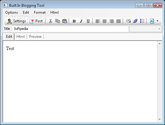This screenshot has width=165, height=125.
Task: Toggle Underline formatting
Action: 88,21
